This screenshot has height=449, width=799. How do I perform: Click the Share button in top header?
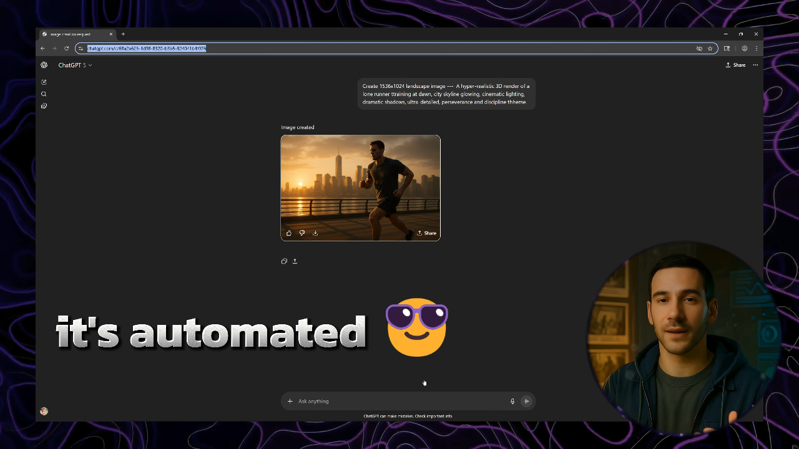tap(735, 65)
